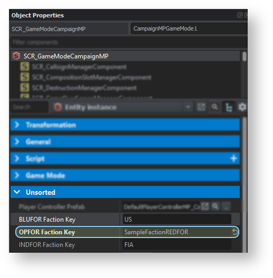
Task: Open the properties gear settings icon
Action: point(242,107)
